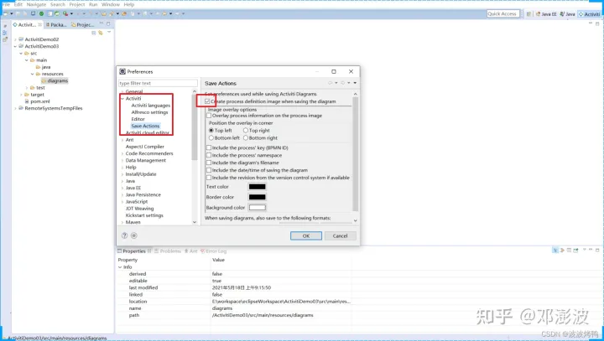Switch to the Java perspective
Viewport: 604px width, 341px height.
(567, 14)
